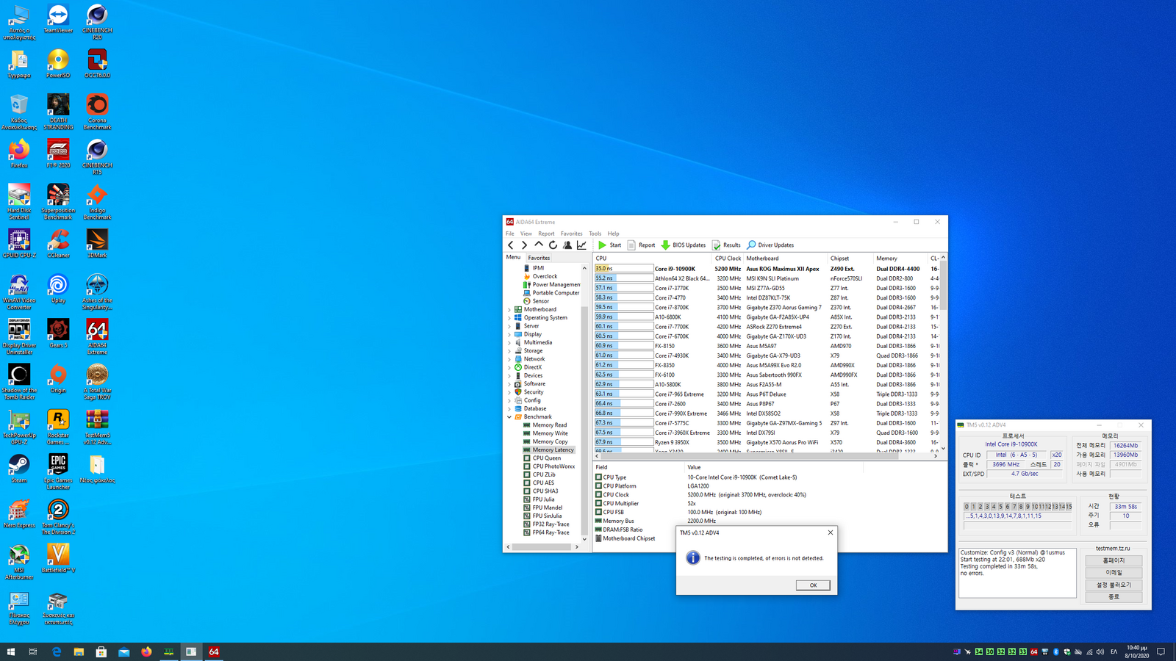This screenshot has height=661, width=1176.
Task: Click AIDA64 forward navigation arrow
Action: pyautogui.click(x=524, y=245)
